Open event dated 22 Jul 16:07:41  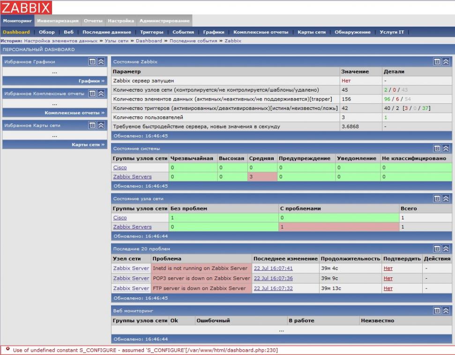(x=273, y=268)
